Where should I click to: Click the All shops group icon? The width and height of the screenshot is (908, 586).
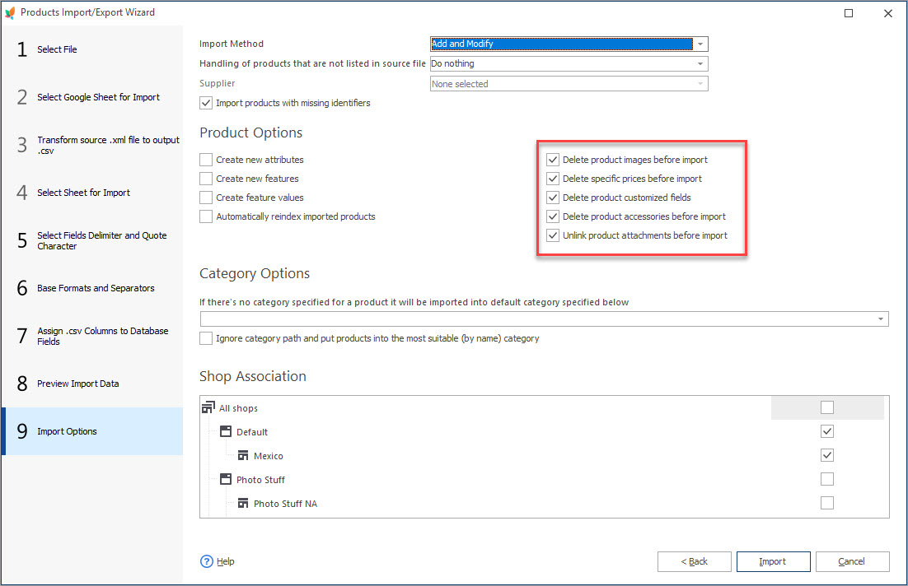(208, 408)
